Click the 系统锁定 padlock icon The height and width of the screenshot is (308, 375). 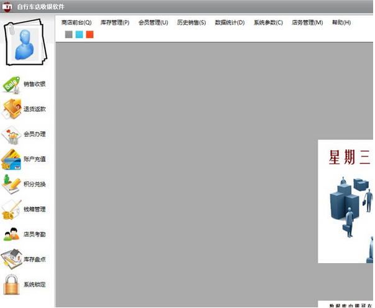pyautogui.click(x=11, y=285)
